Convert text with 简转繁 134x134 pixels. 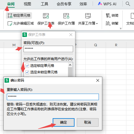pyautogui.click(x=112, y=23)
